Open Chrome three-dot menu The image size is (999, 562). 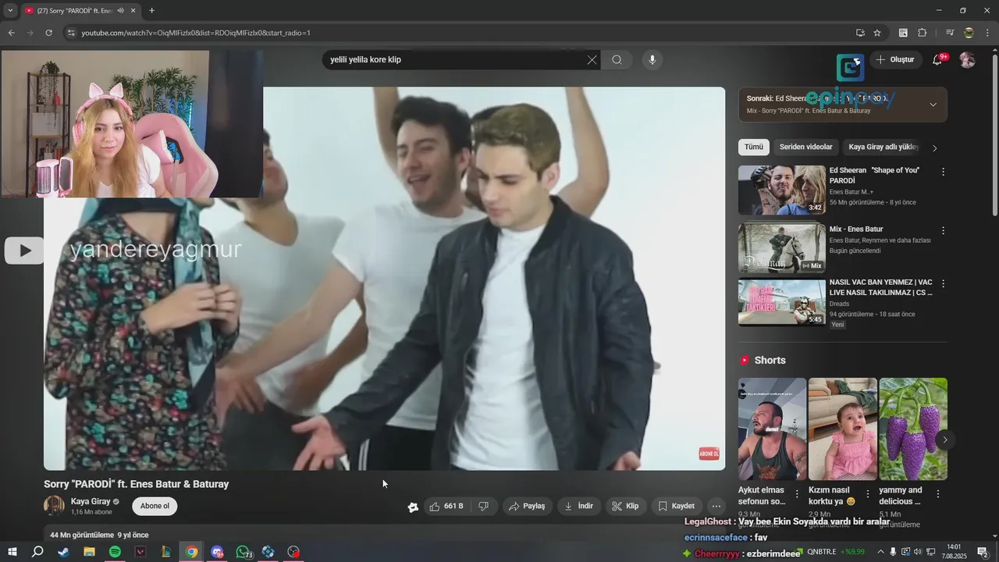coord(987,33)
